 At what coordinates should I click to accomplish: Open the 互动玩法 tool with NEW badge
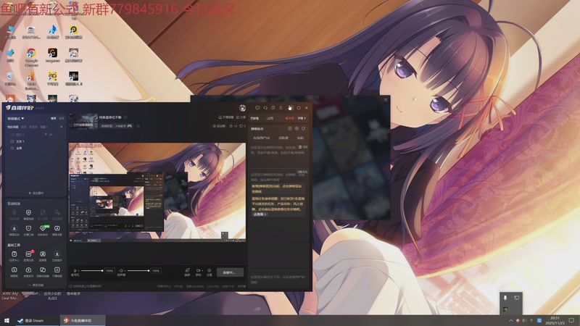[x=43, y=228]
